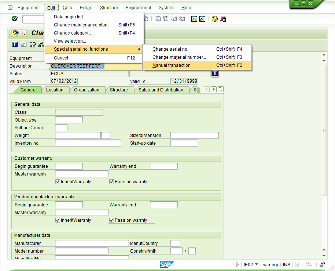Select Change serial no. submenu entry
Screen dimensions: 335x271
[197, 49]
